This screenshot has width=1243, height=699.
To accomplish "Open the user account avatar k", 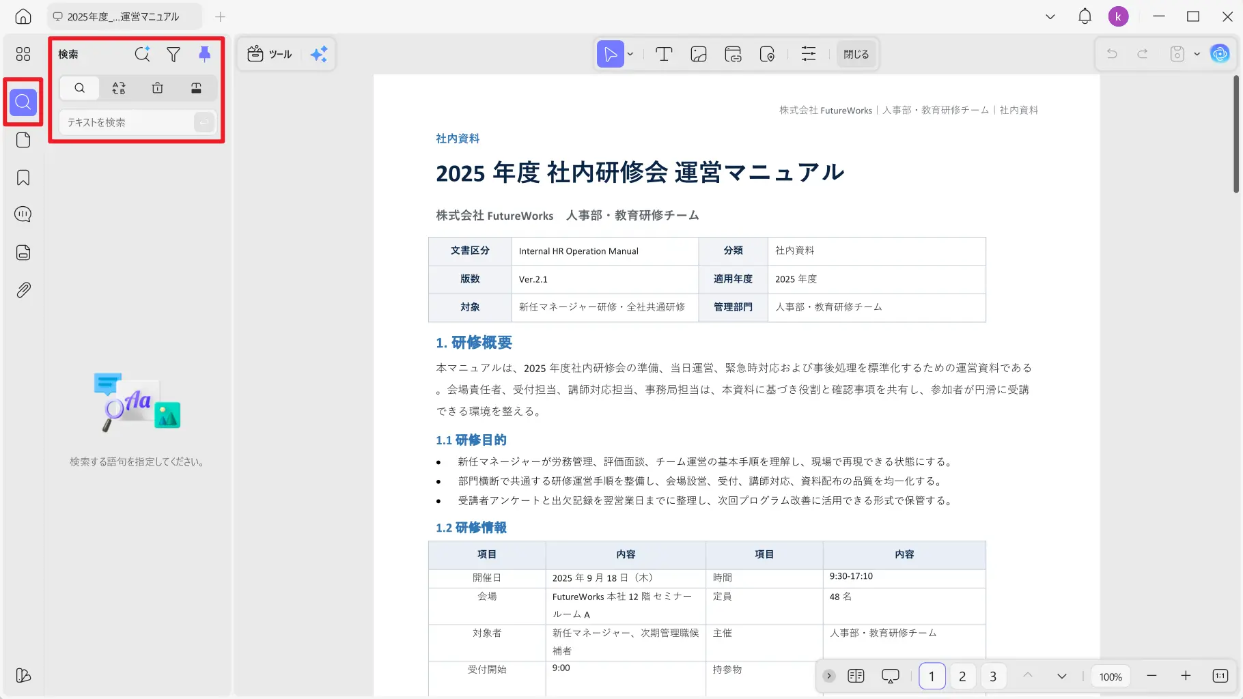I will click(1118, 16).
